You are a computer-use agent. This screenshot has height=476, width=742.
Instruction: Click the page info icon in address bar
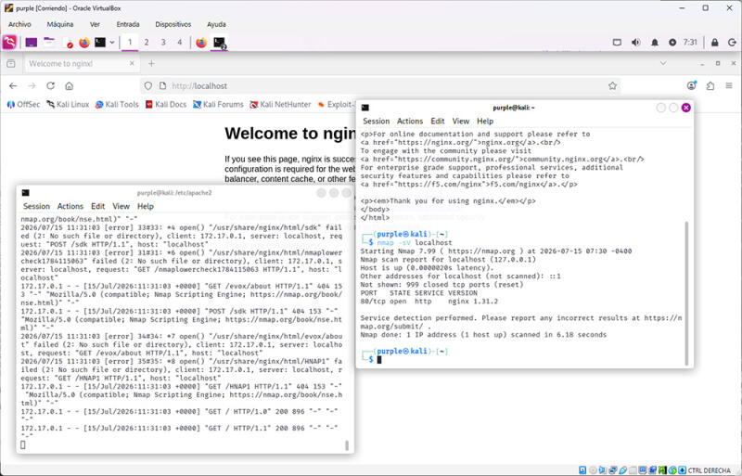162,85
